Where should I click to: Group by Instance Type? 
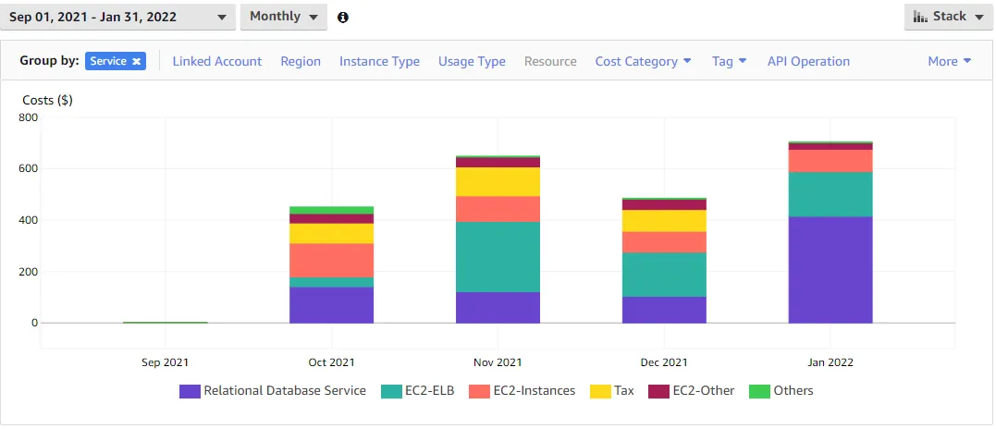pyautogui.click(x=379, y=62)
